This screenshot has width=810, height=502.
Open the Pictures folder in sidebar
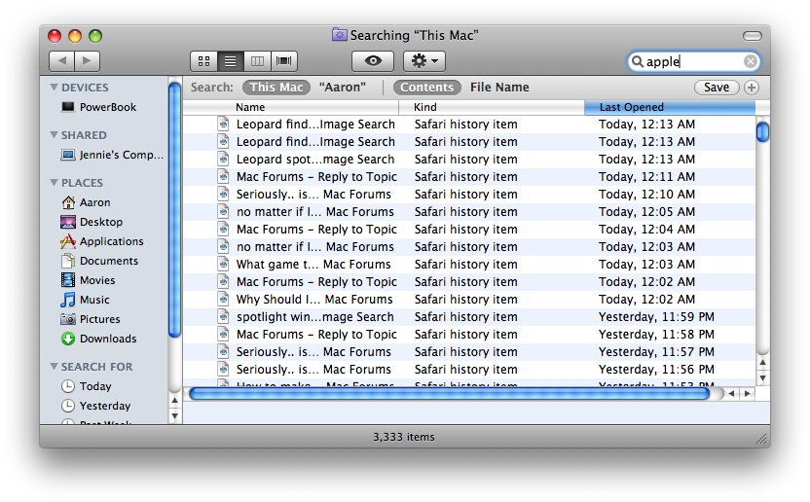coord(91,319)
